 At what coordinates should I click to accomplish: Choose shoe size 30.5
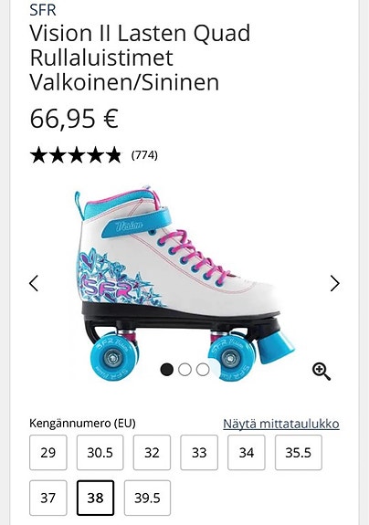[x=100, y=452]
